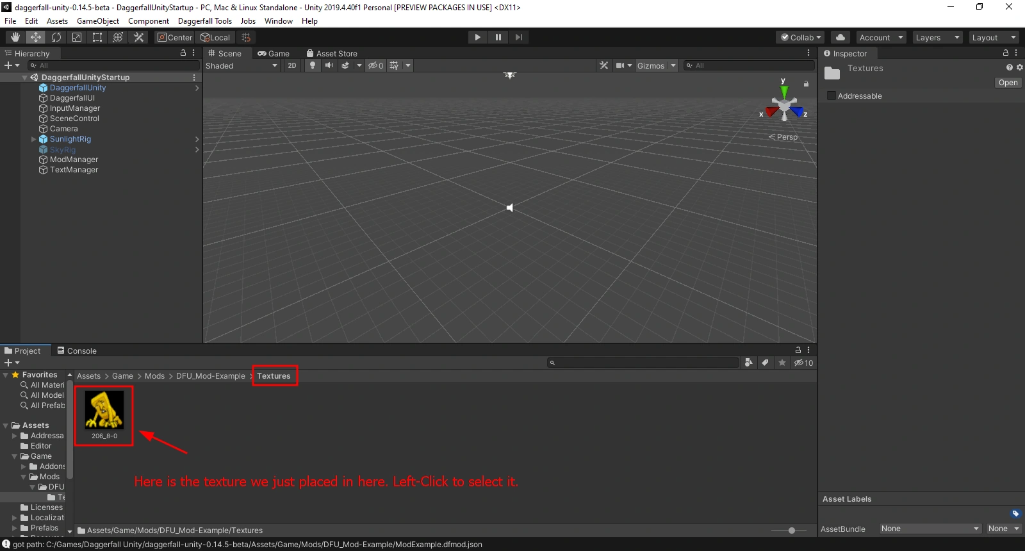Open the Hierarchy panel options menu
1025x551 pixels.
point(193,53)
